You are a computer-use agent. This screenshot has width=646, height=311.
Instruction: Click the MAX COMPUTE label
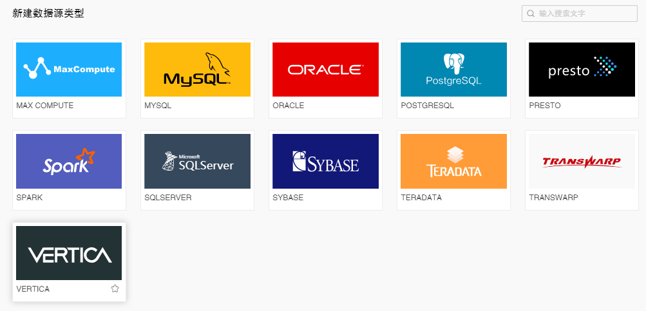pos(45,106)
